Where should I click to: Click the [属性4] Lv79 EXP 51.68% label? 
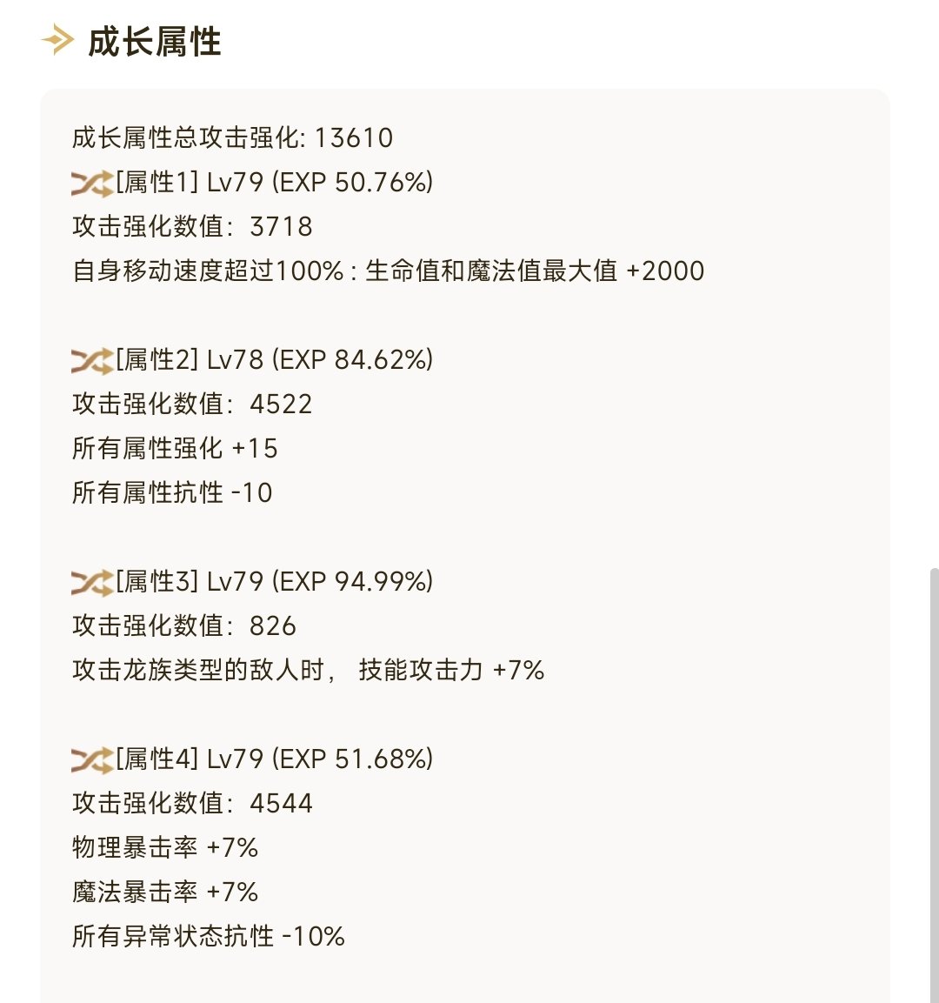point(274,759)
